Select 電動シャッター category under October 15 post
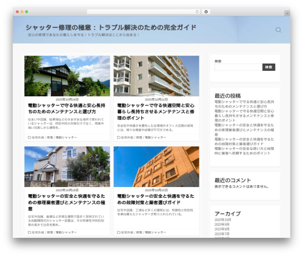Viewport: 303px width, 256px height. (x=156, y=232)
